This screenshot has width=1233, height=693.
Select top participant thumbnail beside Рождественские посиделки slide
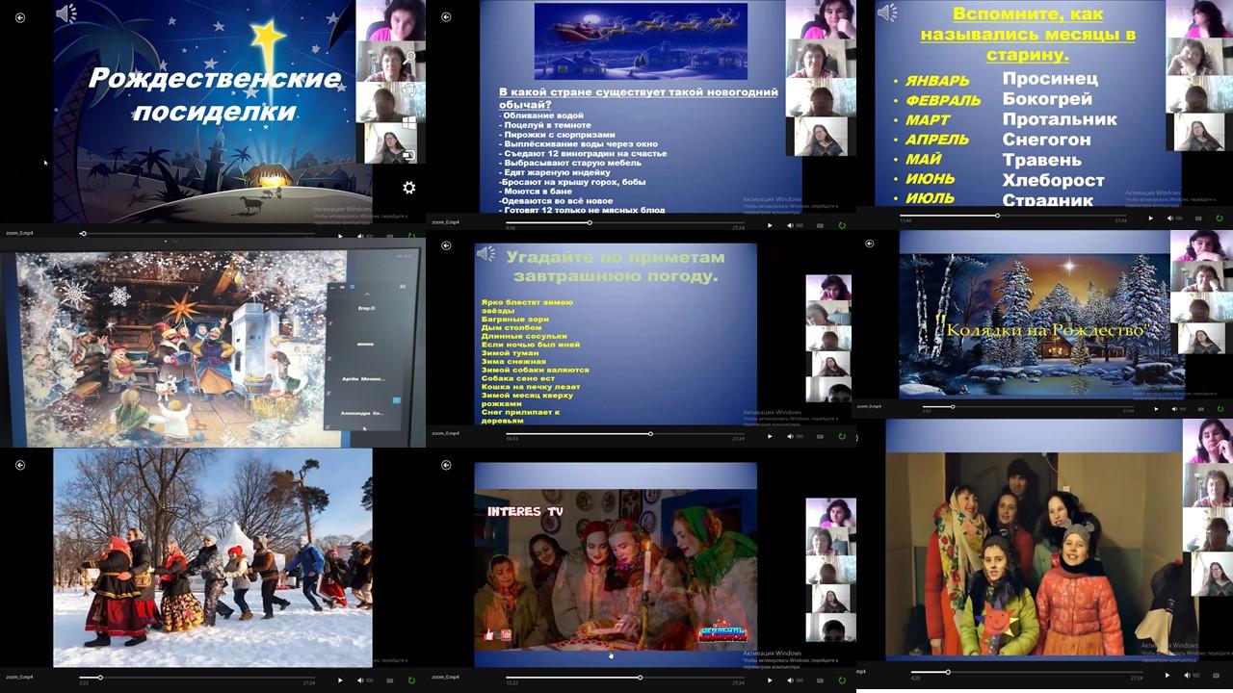pyautogui.click(x=390, y=20)
